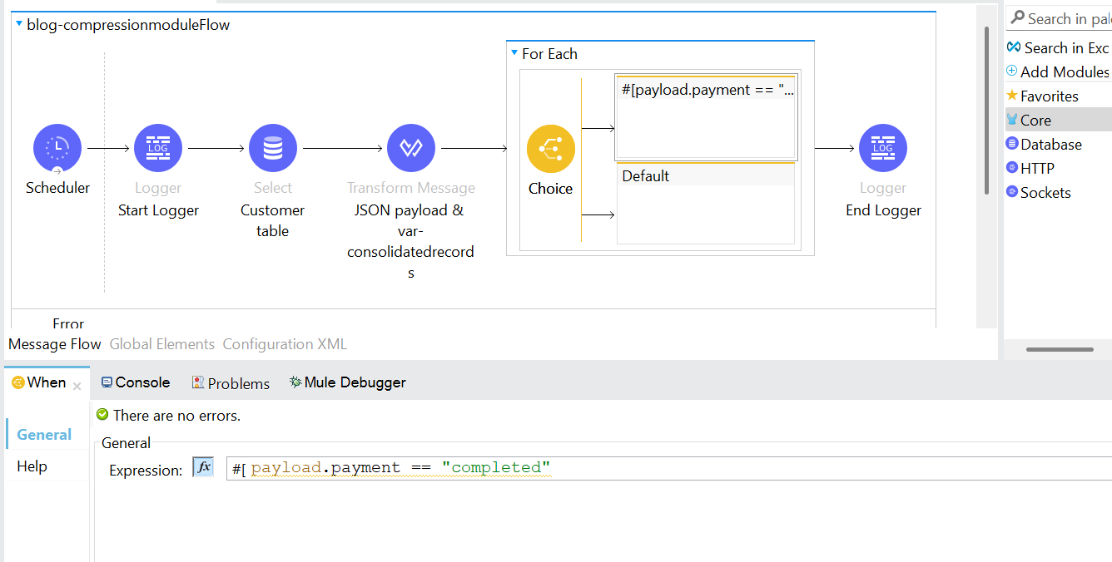Collapse the blog-compressionmoduleFlow flow
The image size is (1112, 562).
click(19, 25)
